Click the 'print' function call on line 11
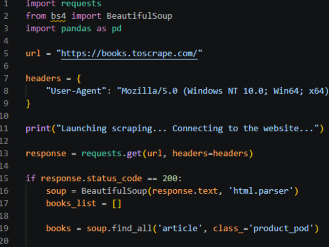Screen dimensions: 329x247 tap(38, 128)
